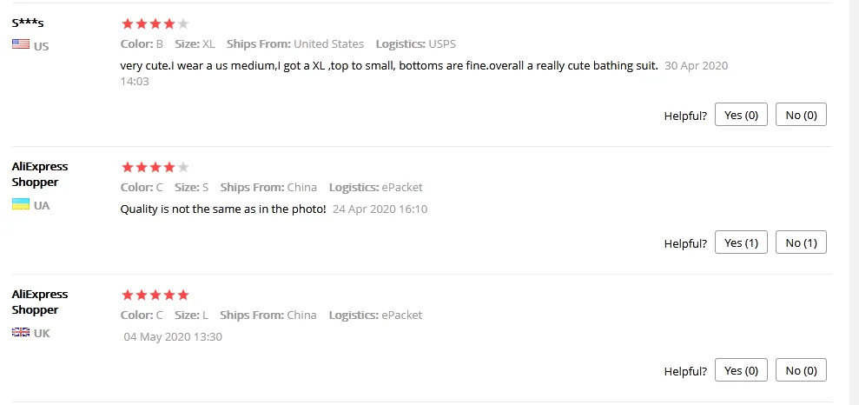Vote No (1) on the quality review

(x=801, y=242)
